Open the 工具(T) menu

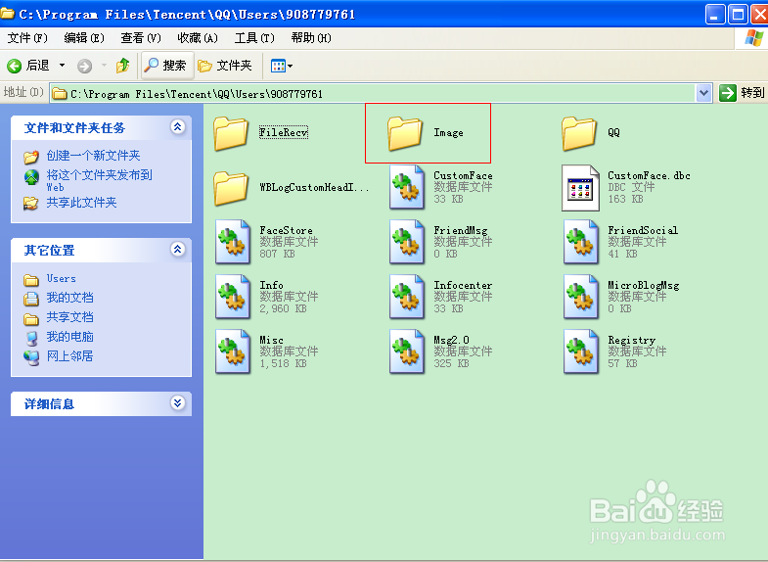[x=254, y=38]
